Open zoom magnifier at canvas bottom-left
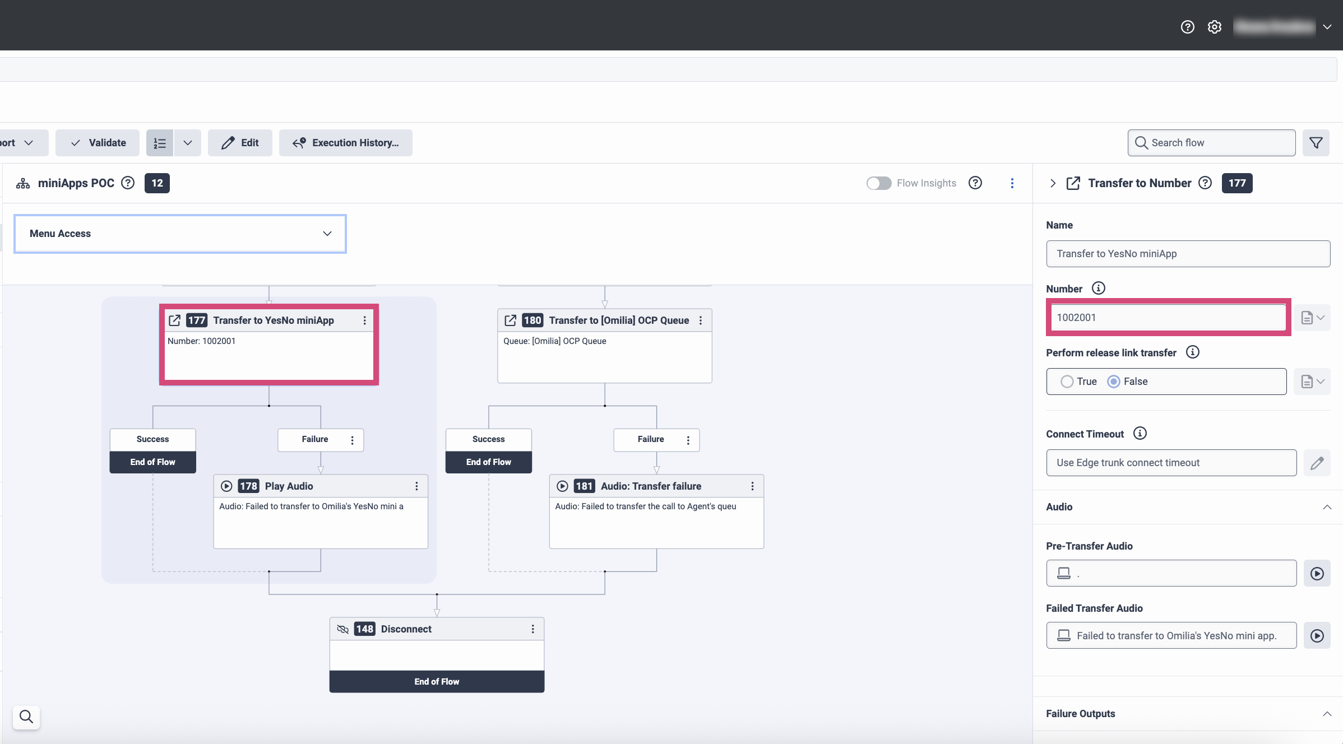Screen dimensions: 1343x744 26,717
